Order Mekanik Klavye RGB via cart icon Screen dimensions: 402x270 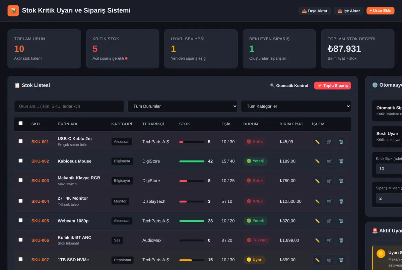329,181
